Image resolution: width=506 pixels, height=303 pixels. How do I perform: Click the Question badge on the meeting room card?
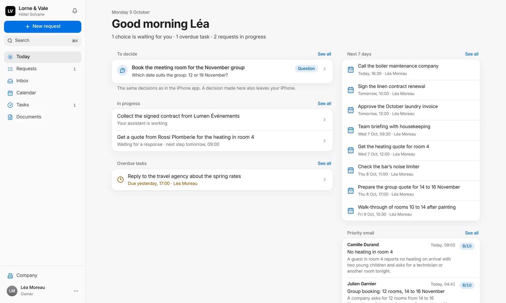click(x=306, y=69)
